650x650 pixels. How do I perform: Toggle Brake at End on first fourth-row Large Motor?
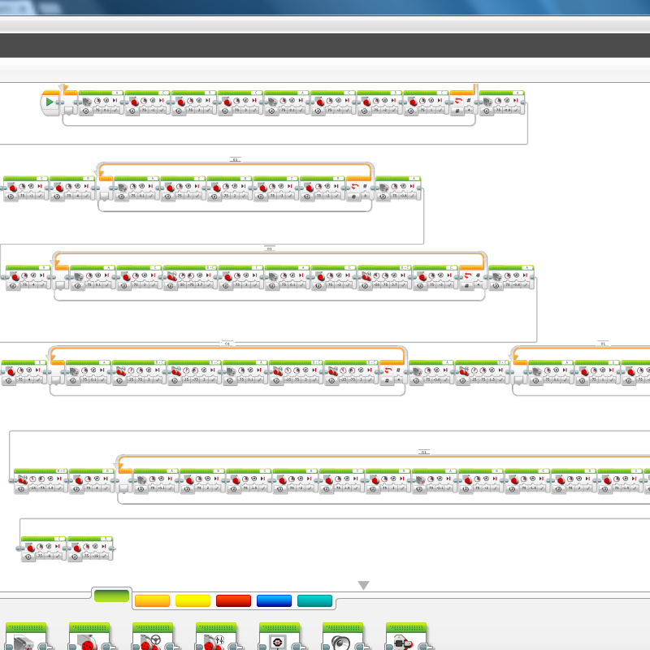(x=38, y=379)
